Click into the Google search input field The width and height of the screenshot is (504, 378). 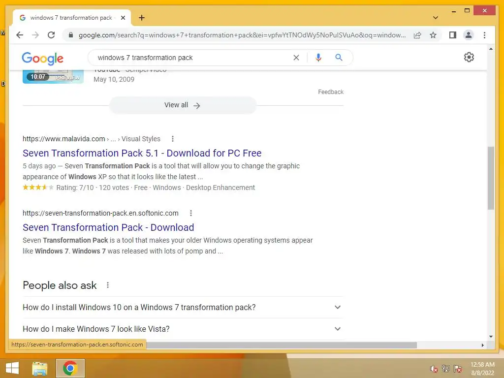point(193,58)
